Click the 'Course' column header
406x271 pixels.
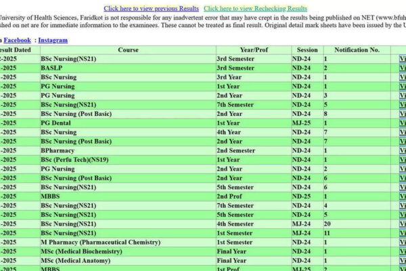[128, 49]
